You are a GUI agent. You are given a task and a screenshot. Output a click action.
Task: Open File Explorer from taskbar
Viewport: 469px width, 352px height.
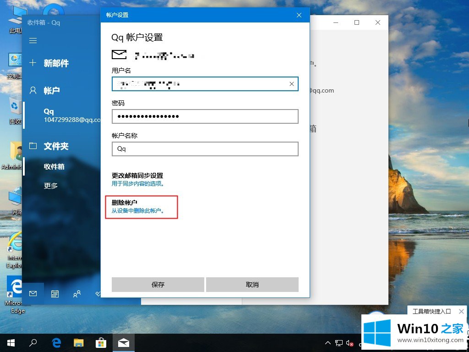click(x=79, y=343)
